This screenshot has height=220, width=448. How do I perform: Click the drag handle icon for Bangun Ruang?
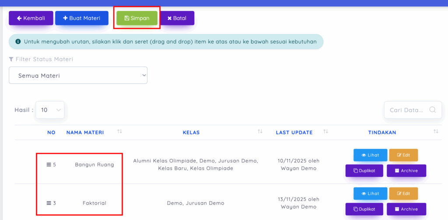(49, 165)
